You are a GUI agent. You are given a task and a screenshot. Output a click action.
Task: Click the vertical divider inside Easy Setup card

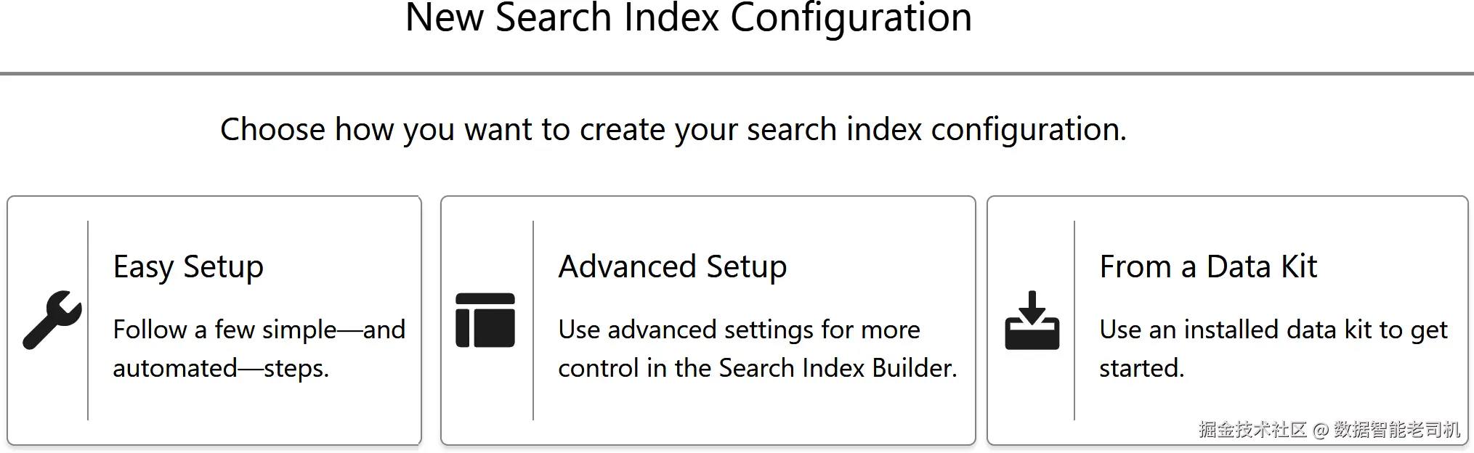pyautogui.click(x=88, y=320)
